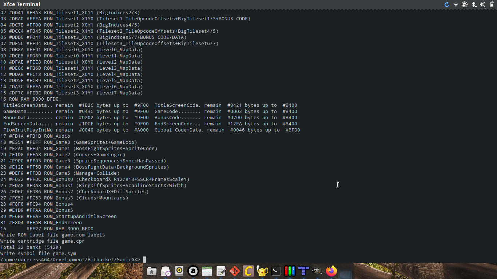Click the command prompt cursor after SonicGX>
Screen dimensions: 497x279
pyautogui.click(x=144, y=259)
